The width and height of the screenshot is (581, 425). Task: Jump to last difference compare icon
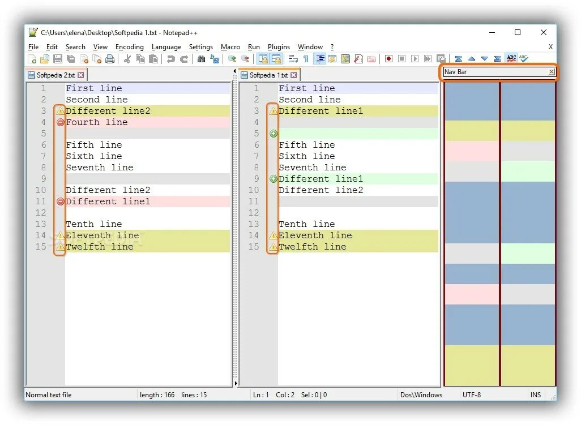498,59
